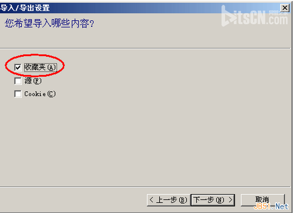This screenshot has height=213, width=293.
Task: Click the 导入/导出设置 title bar text
Action: point(25,8)
